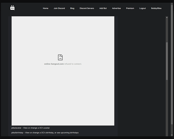Open the Blog nav item
The height and width of the screenshot is (139, 174).
(x=72, y=8)
